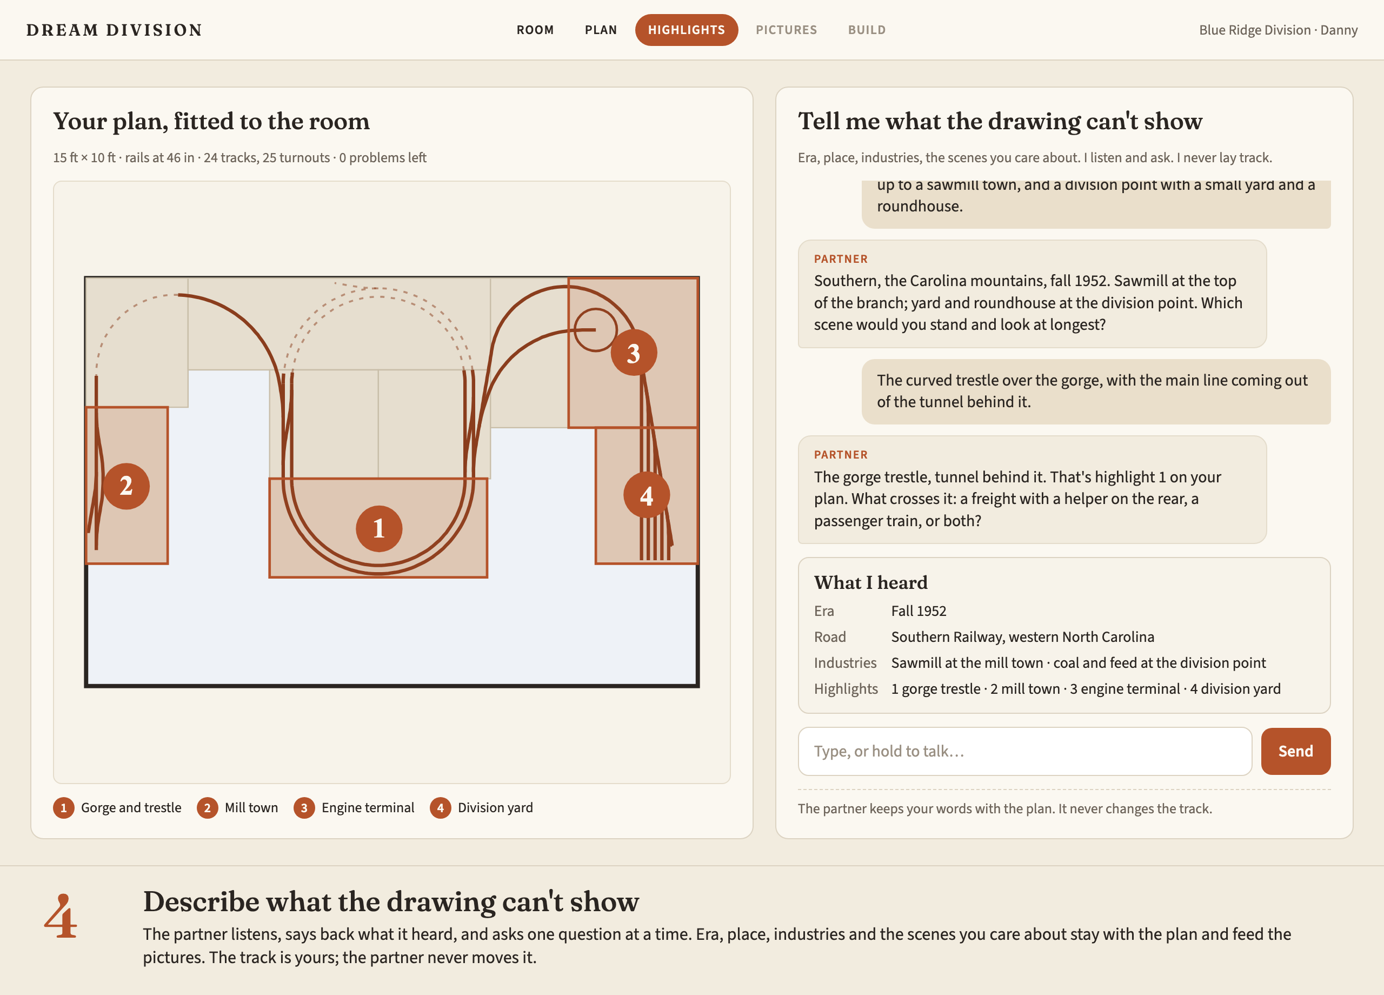Click the 'Your plan, fitted to the room' heading

click(211, 121)
